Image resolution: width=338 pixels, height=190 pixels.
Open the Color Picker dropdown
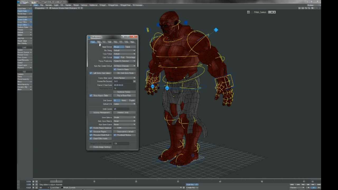click(x=124, y=54)
